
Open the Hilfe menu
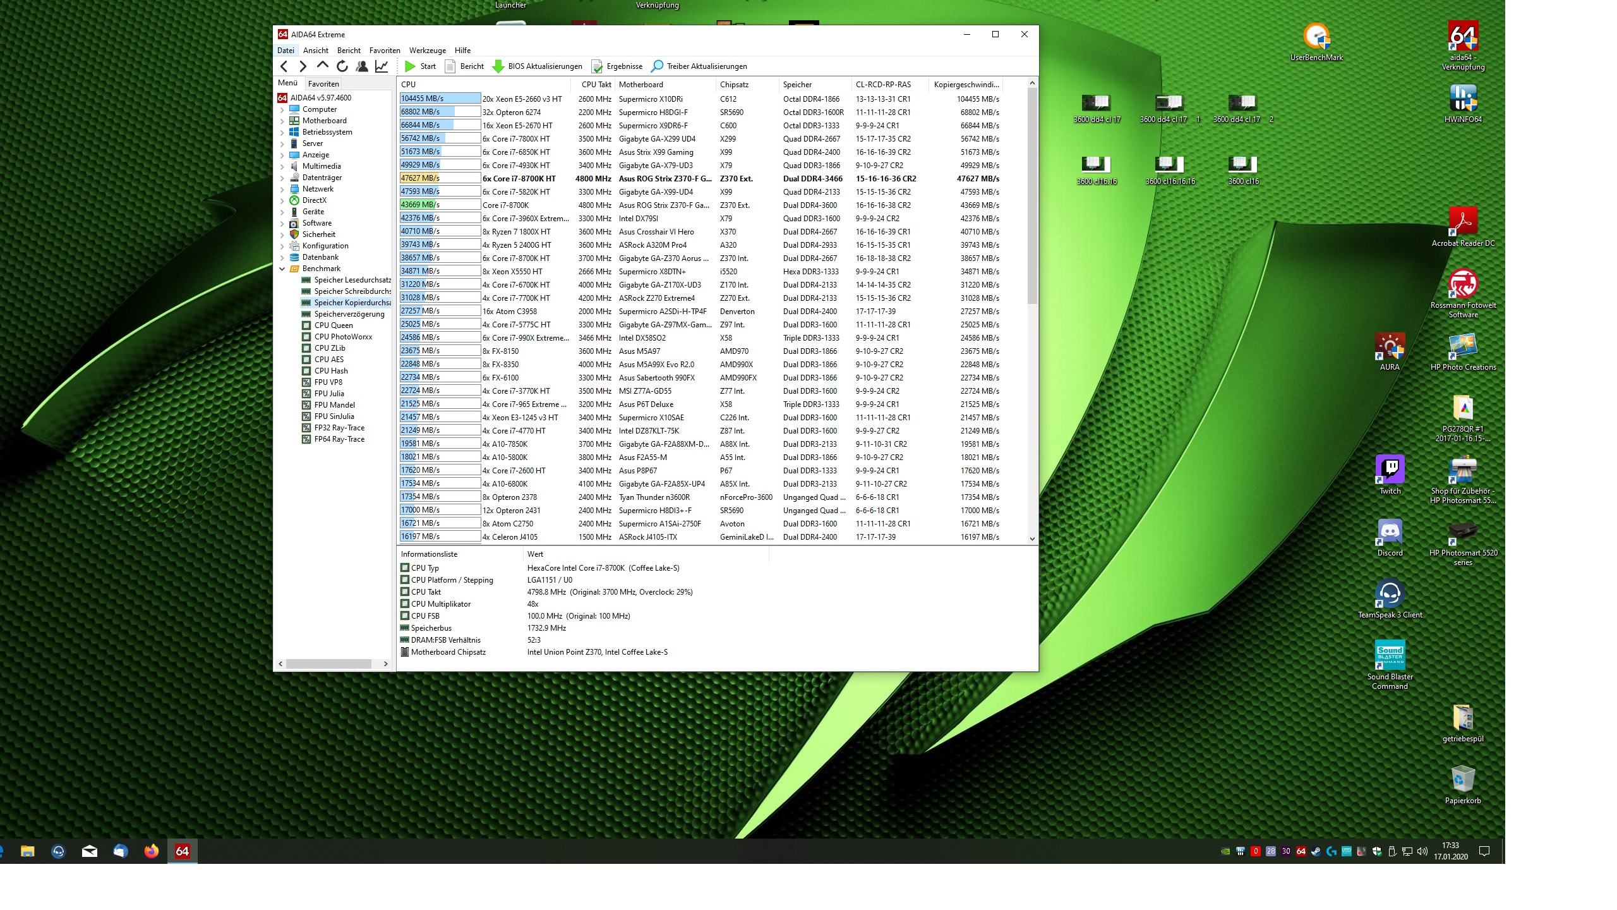point(462,51)
